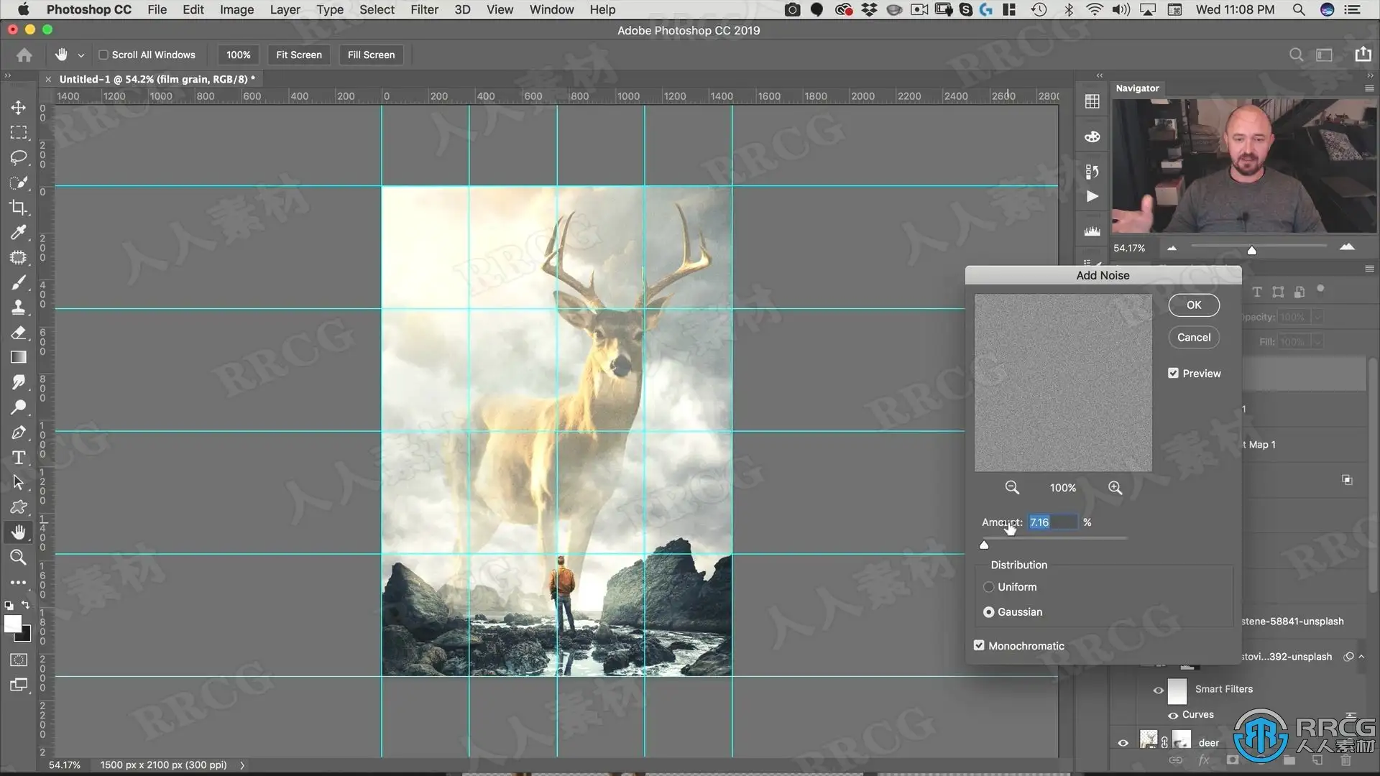Select the Move tool
This screenshot has height=776, width=1380.
[18, 108]
